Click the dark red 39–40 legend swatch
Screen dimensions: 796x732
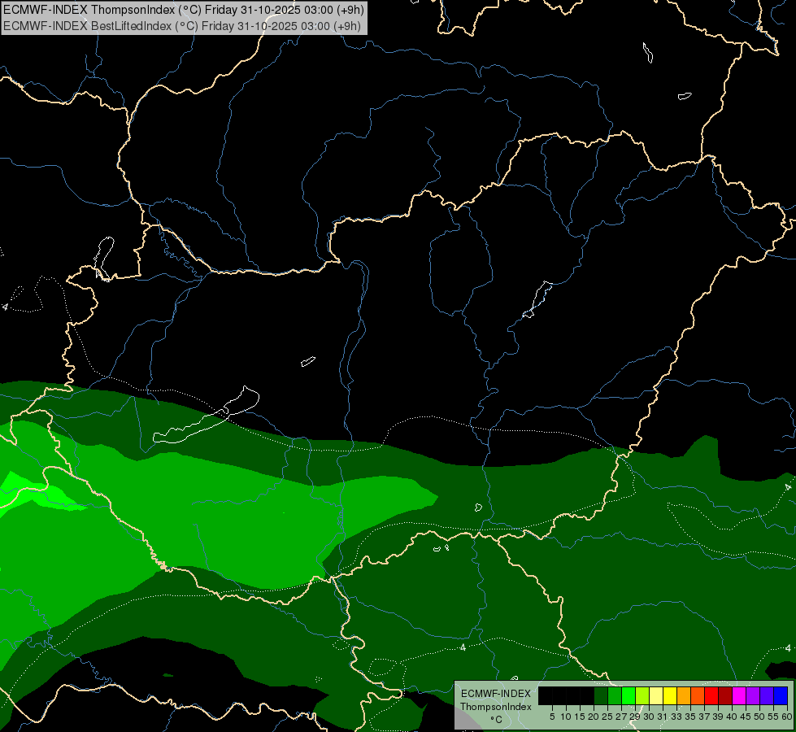[x=725, y=695]
